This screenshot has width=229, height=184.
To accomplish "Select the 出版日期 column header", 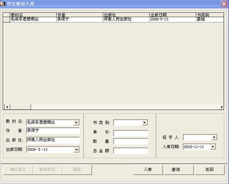I will click(x=173, y=15).
